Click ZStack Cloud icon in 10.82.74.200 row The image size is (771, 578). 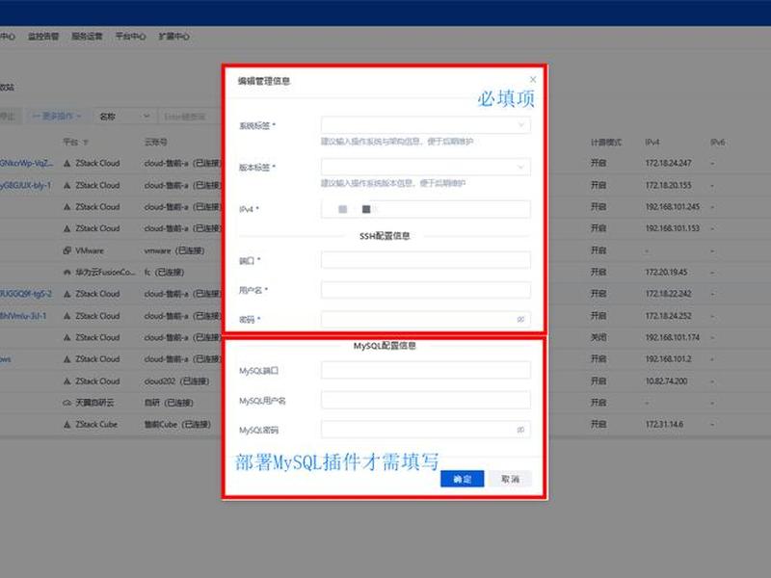click(x=67, y=381)
